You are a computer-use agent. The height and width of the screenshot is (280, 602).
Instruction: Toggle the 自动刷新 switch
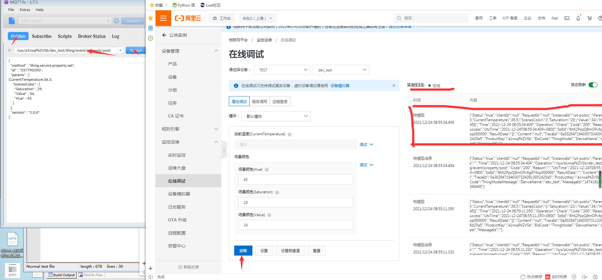593,85
